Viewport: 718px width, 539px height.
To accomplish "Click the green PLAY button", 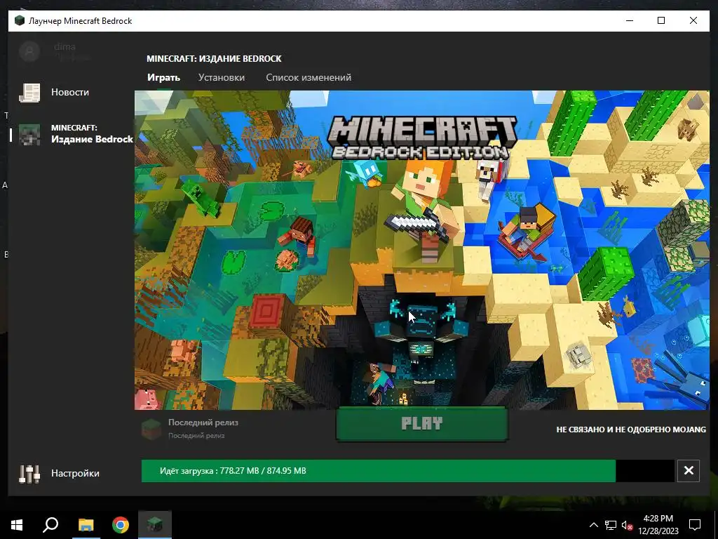I will (x=421, y=423).
